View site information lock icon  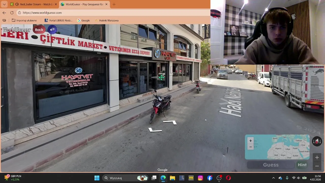[20, 13]
